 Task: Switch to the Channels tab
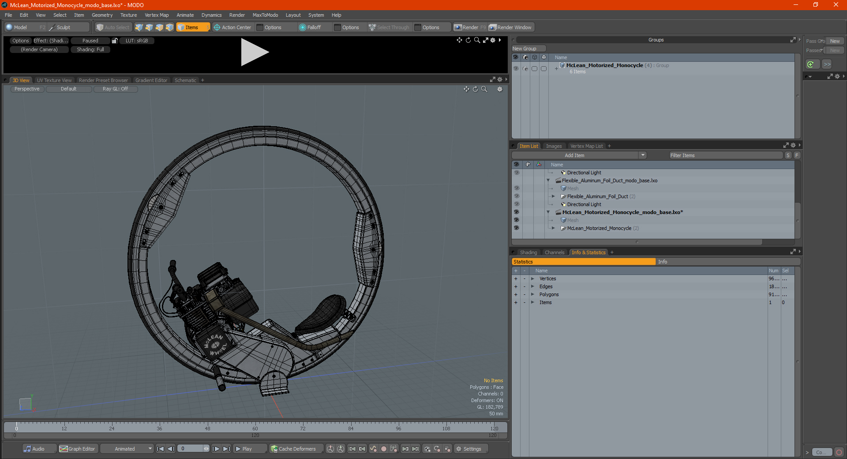coord(555,252)
